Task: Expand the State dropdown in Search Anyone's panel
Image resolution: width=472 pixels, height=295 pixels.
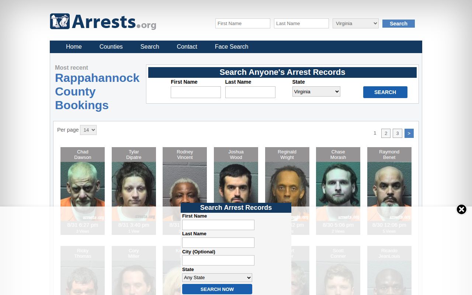Action: 316,92
